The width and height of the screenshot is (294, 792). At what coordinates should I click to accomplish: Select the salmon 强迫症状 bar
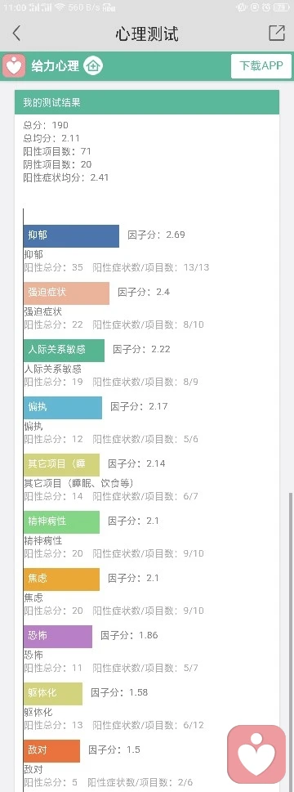[66, 293]
